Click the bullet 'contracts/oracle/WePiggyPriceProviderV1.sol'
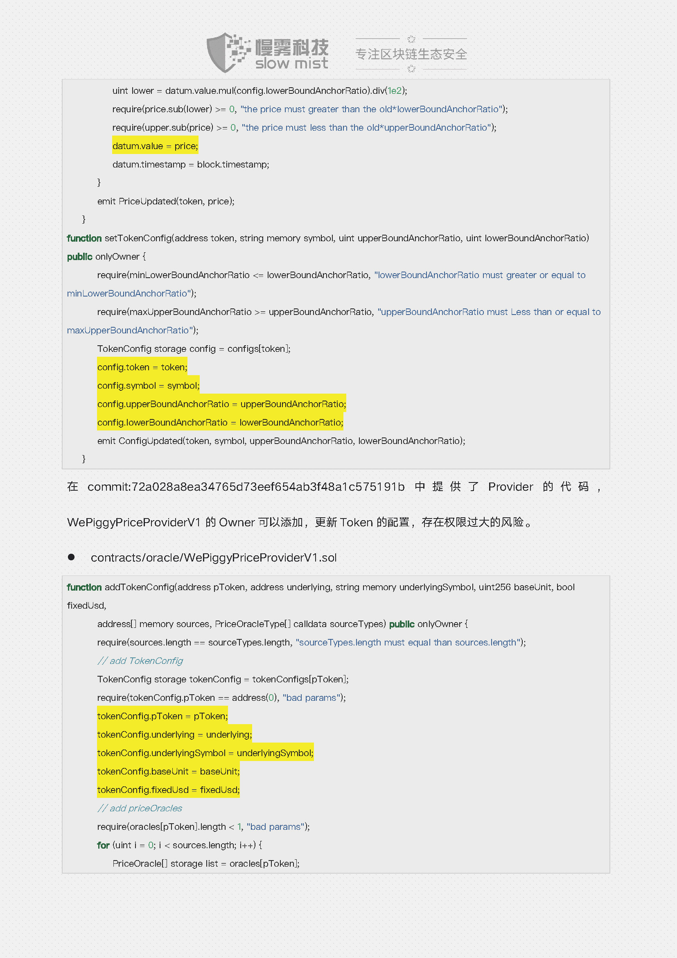The image size is (677, 958). click(214, 558)
